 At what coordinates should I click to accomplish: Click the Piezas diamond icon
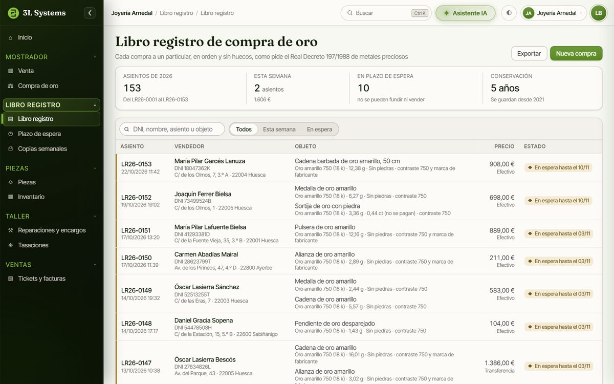(11, 182)
